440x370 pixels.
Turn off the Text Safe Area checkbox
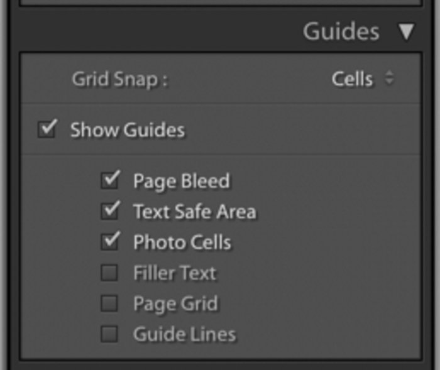click(x=110, y=210)
